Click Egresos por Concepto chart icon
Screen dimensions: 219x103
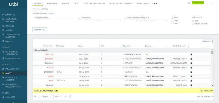click(3, 77)
